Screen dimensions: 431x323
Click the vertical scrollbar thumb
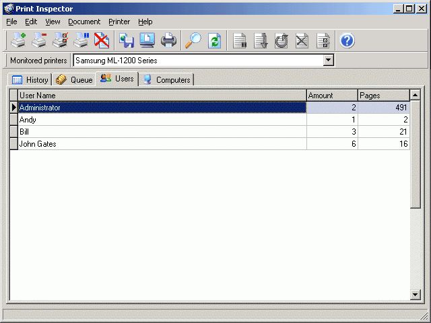(415, 154)
